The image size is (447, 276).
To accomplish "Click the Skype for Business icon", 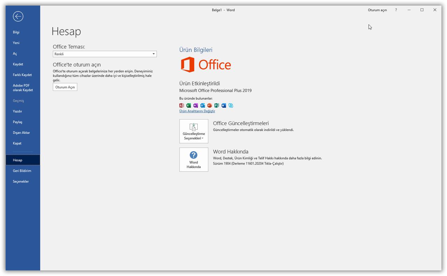I will pos(231,106).
